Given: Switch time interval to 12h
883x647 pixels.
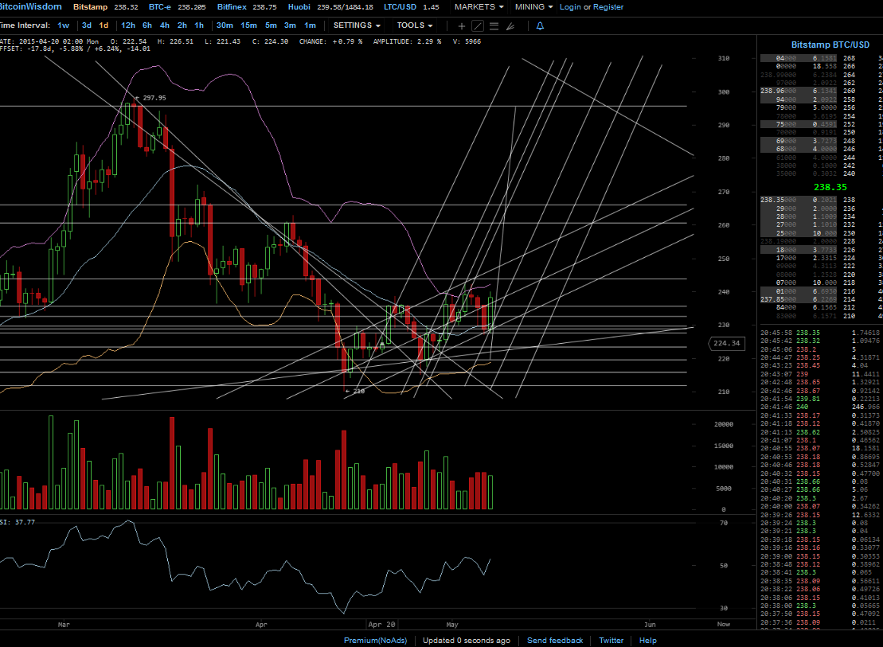Looking at the screenshot, I should tap(128, 25).
